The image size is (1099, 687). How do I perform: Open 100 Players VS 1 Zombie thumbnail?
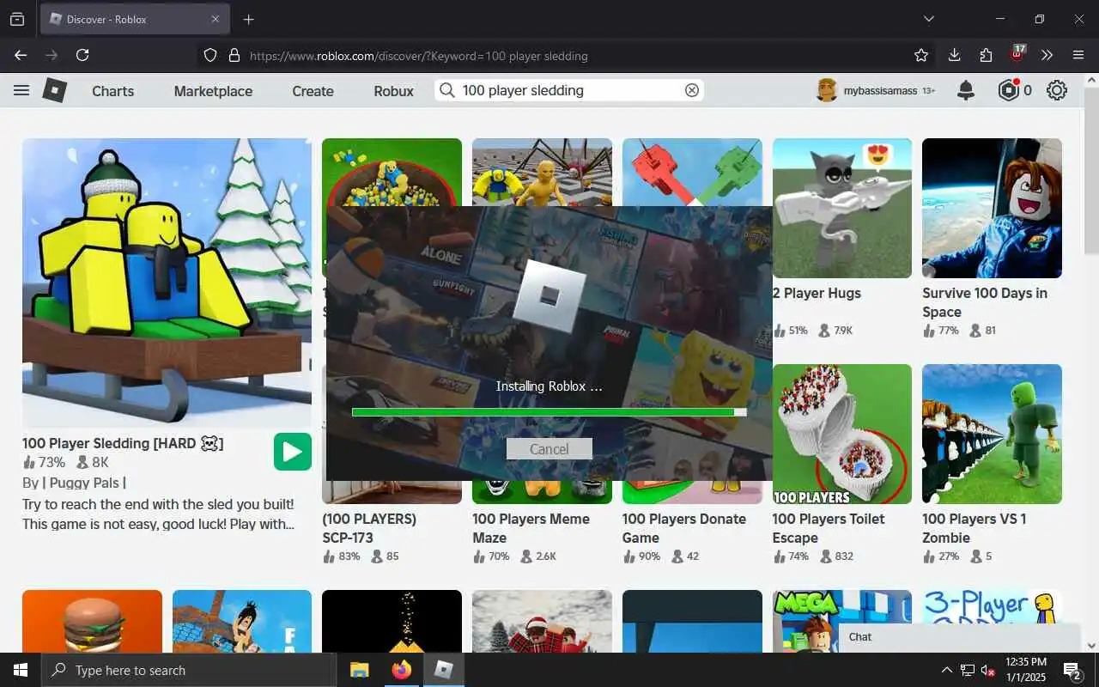click(x=992, y=434)
